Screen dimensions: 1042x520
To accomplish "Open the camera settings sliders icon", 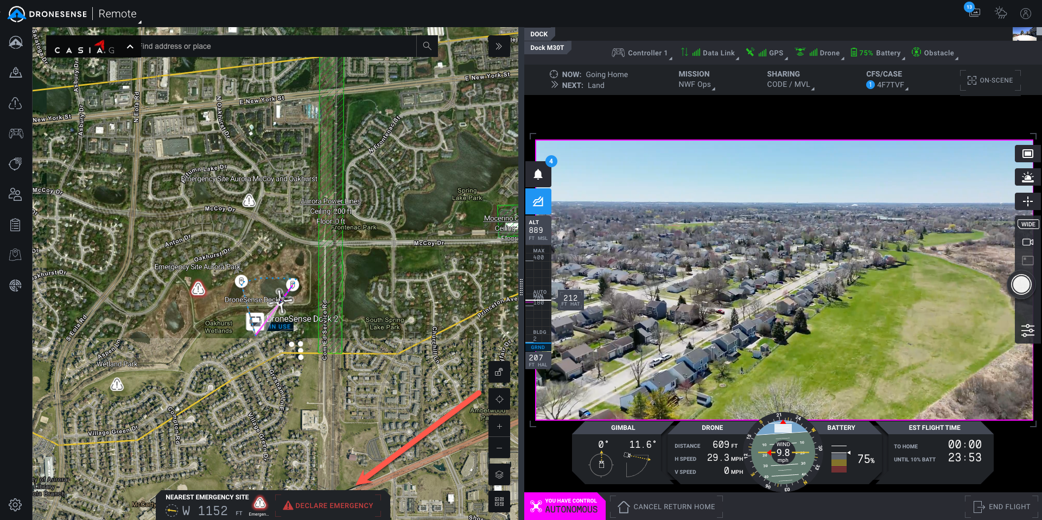I will click(x=1028, y=330).
